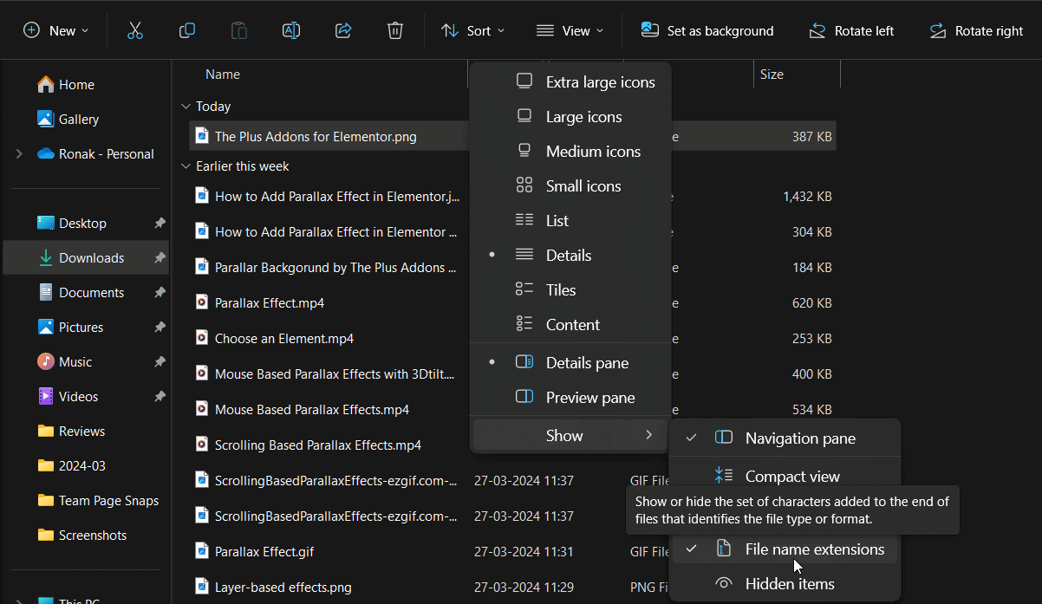This screenshot has height=604, width=1042.
Task: Enable Compact view option
Action: pos(791,477)
